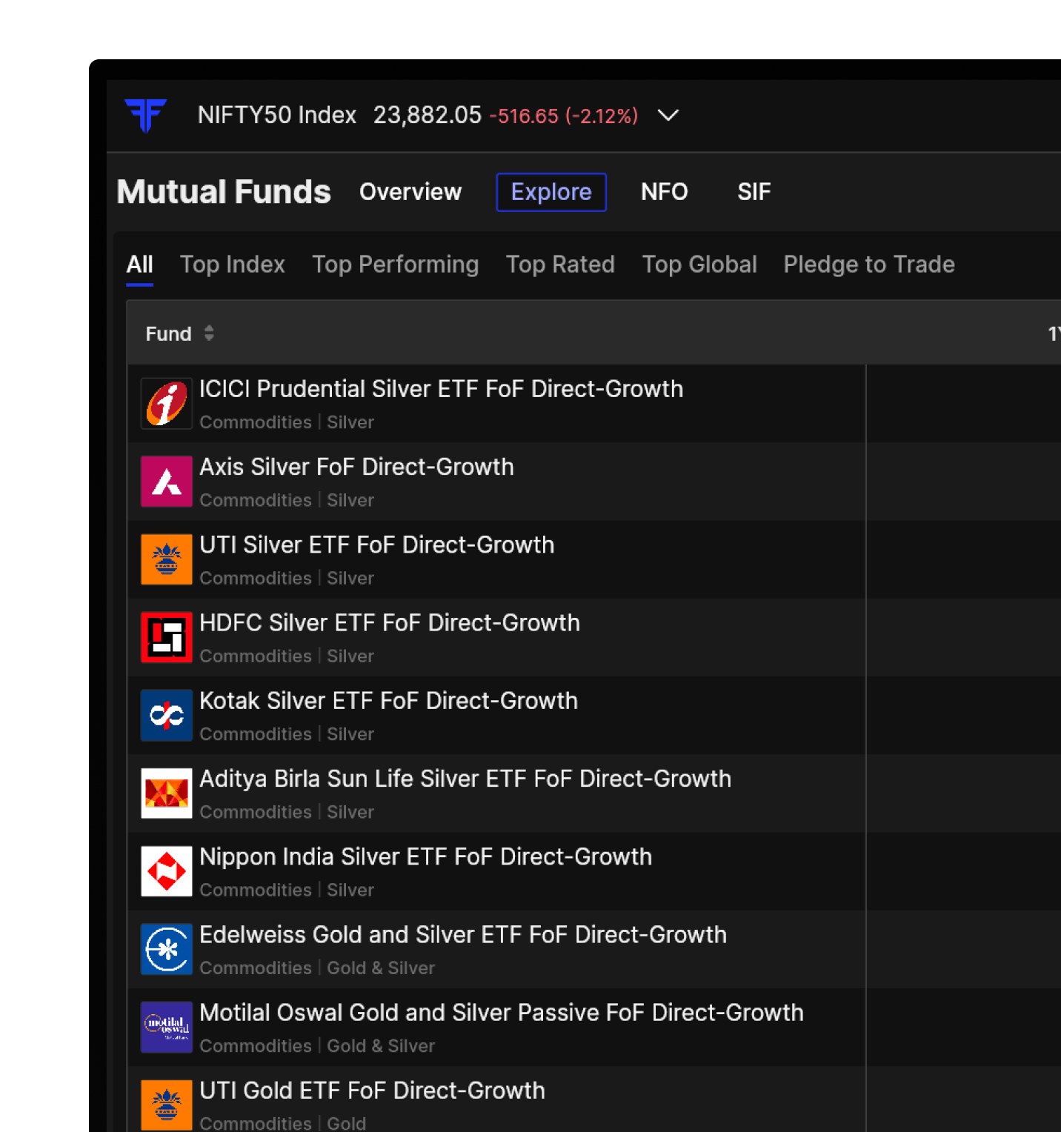Click the Mutual Funds heading
This screenshot has width=1061, height=1132.
pyautogui.click(x=224, y=192)
